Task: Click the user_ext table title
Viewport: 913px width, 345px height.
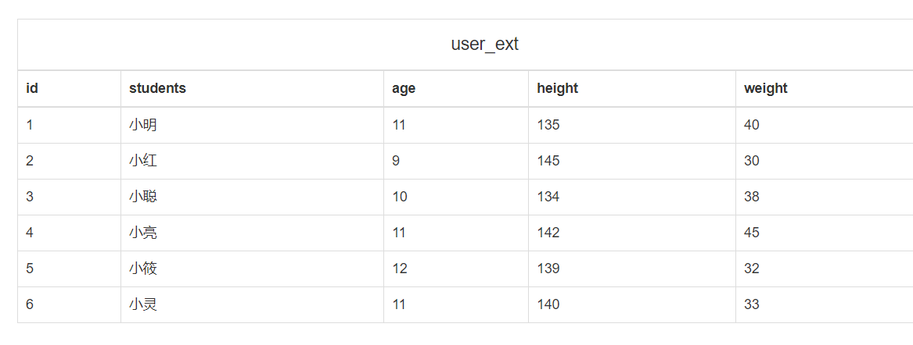Action: coord(484,44)
